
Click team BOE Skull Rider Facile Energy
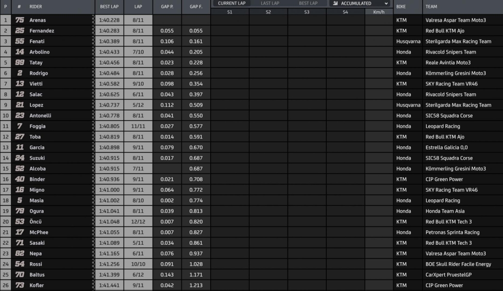tap(458, 264)
